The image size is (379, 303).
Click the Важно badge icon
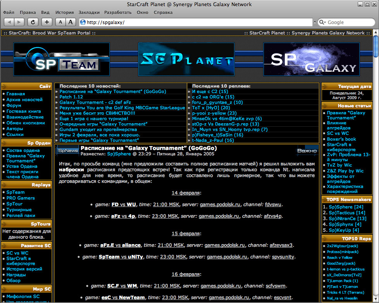[x=307, y=151]
